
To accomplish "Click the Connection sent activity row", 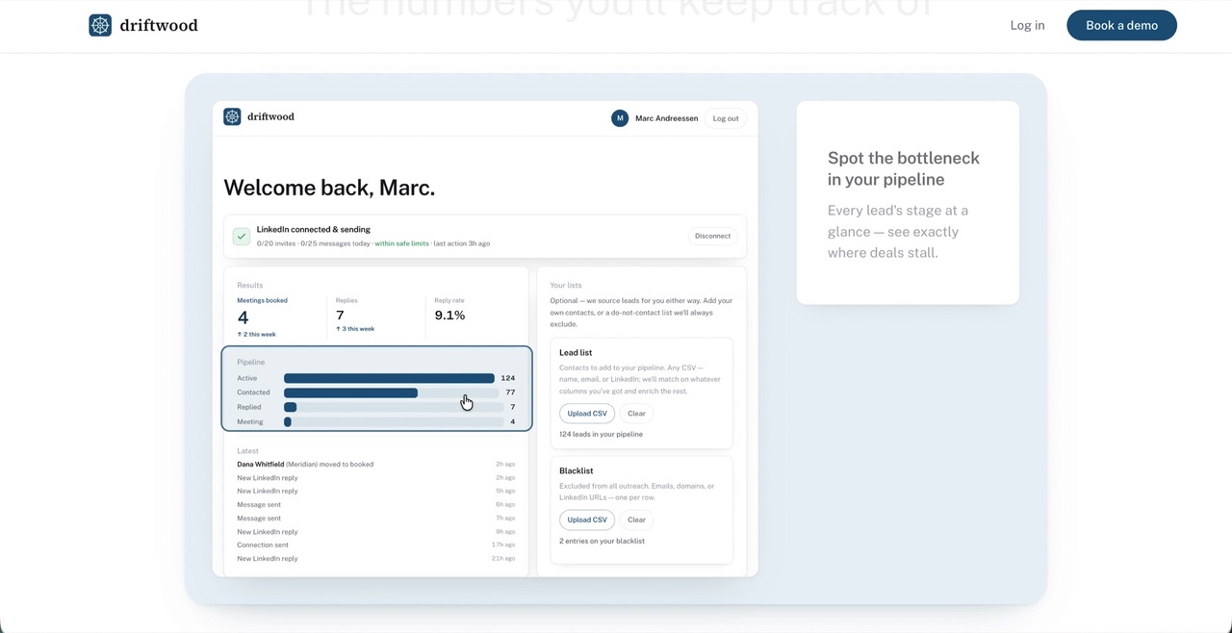I will (375, 545).
